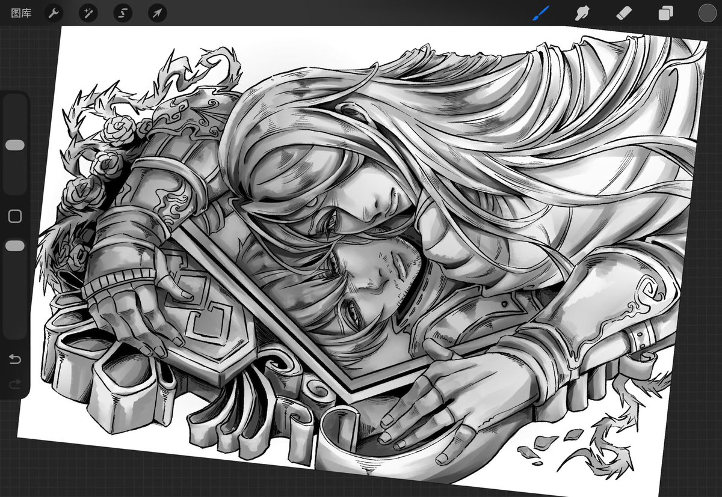Activate the Transform arrow tool

point(157,13)
